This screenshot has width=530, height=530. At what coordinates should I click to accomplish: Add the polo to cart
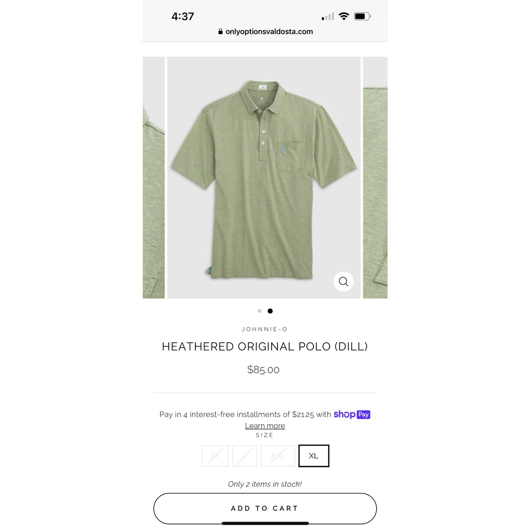click(265, 508)
